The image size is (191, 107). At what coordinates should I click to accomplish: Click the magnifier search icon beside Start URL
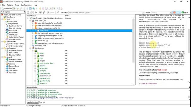click(x=58, y=12)
